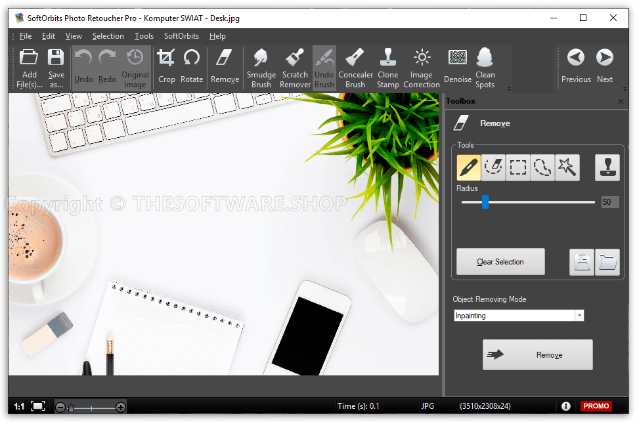Save selection with the Toolbox floppy icon
This screenshot has width=637, height=422.
(582, 262)
